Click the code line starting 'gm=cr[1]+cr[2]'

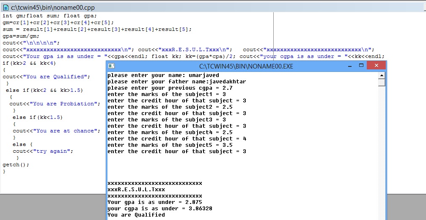pos(58,22)
